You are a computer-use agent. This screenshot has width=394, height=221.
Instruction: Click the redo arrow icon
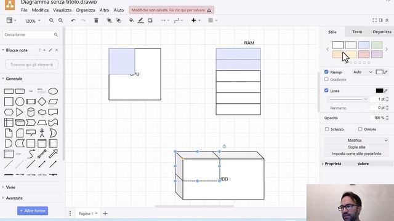click(83, 20)
